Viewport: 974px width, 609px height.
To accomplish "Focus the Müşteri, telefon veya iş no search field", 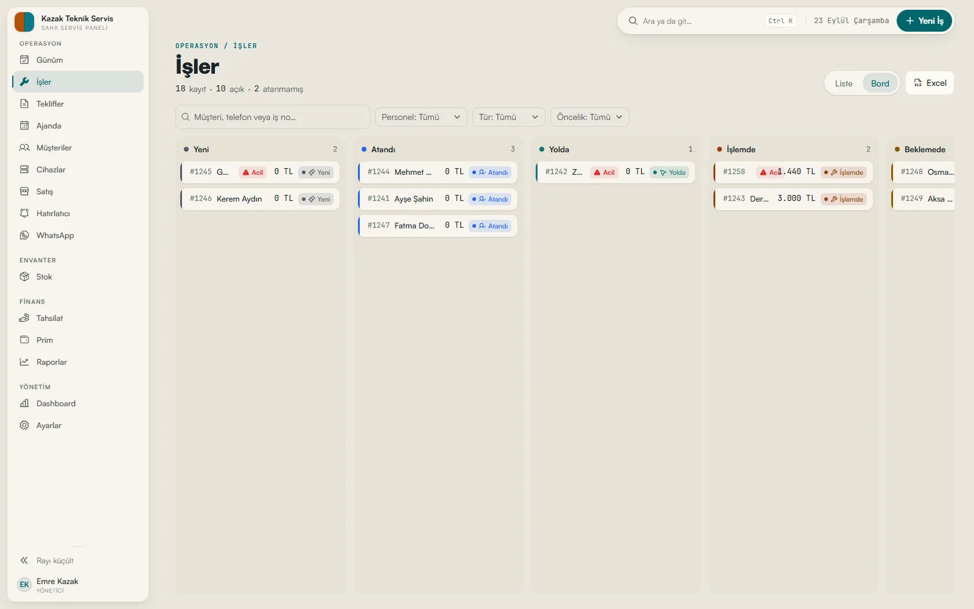I will tap(273, 117).
